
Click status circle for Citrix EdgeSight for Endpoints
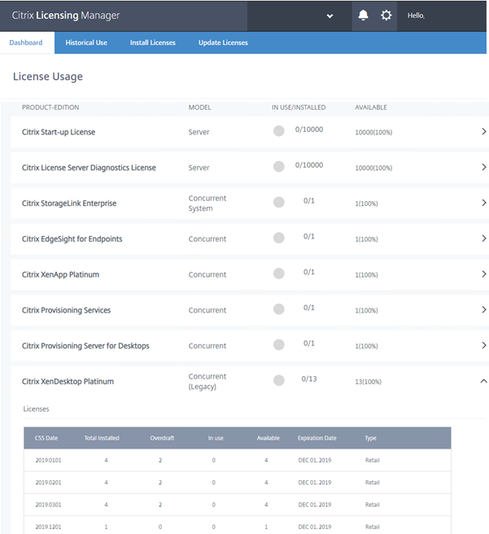point(279,238)
